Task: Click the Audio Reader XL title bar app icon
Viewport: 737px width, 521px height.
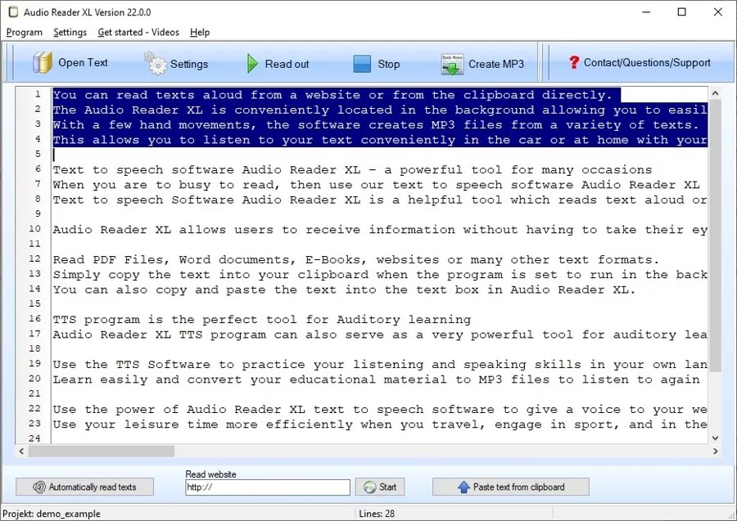Action: click(13, 11)
